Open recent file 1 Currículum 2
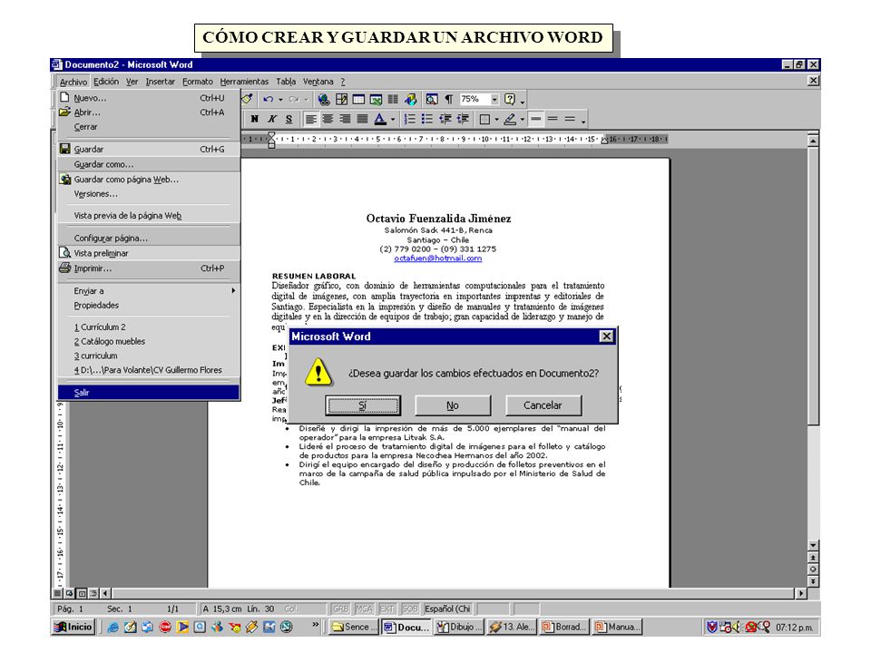The image size is (871, 653). (x=149, y=327)
